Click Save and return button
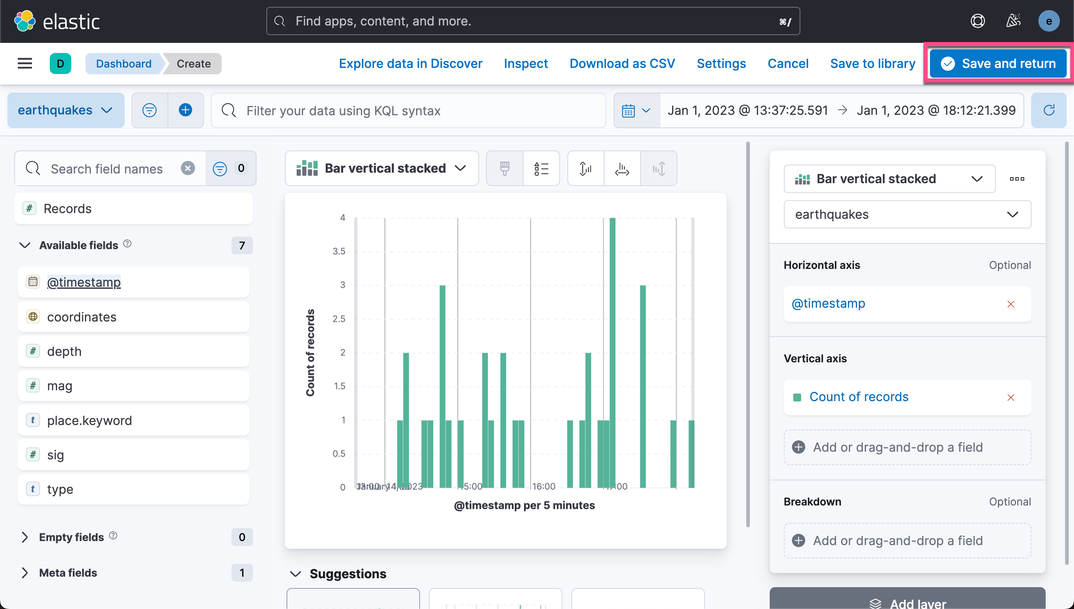Image resolution: width=1074 pixels, height=609 pixels. pos(998,63)
